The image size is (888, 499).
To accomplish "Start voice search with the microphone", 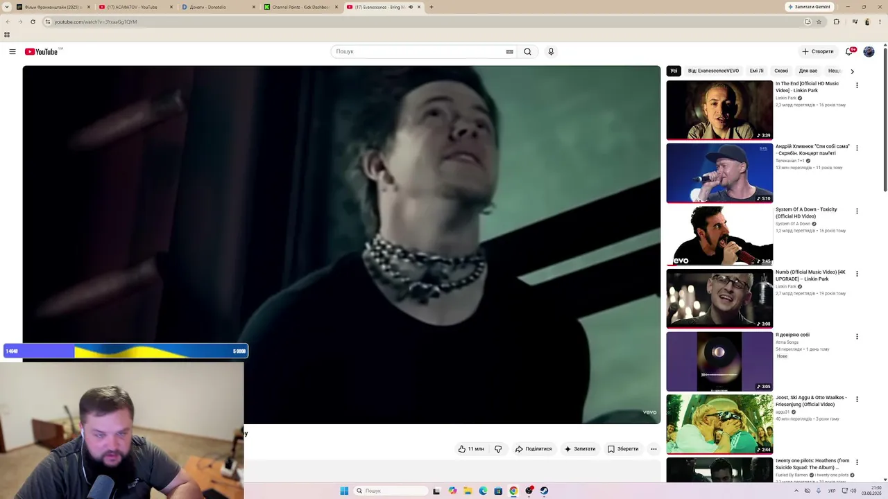I will point(551,51).
